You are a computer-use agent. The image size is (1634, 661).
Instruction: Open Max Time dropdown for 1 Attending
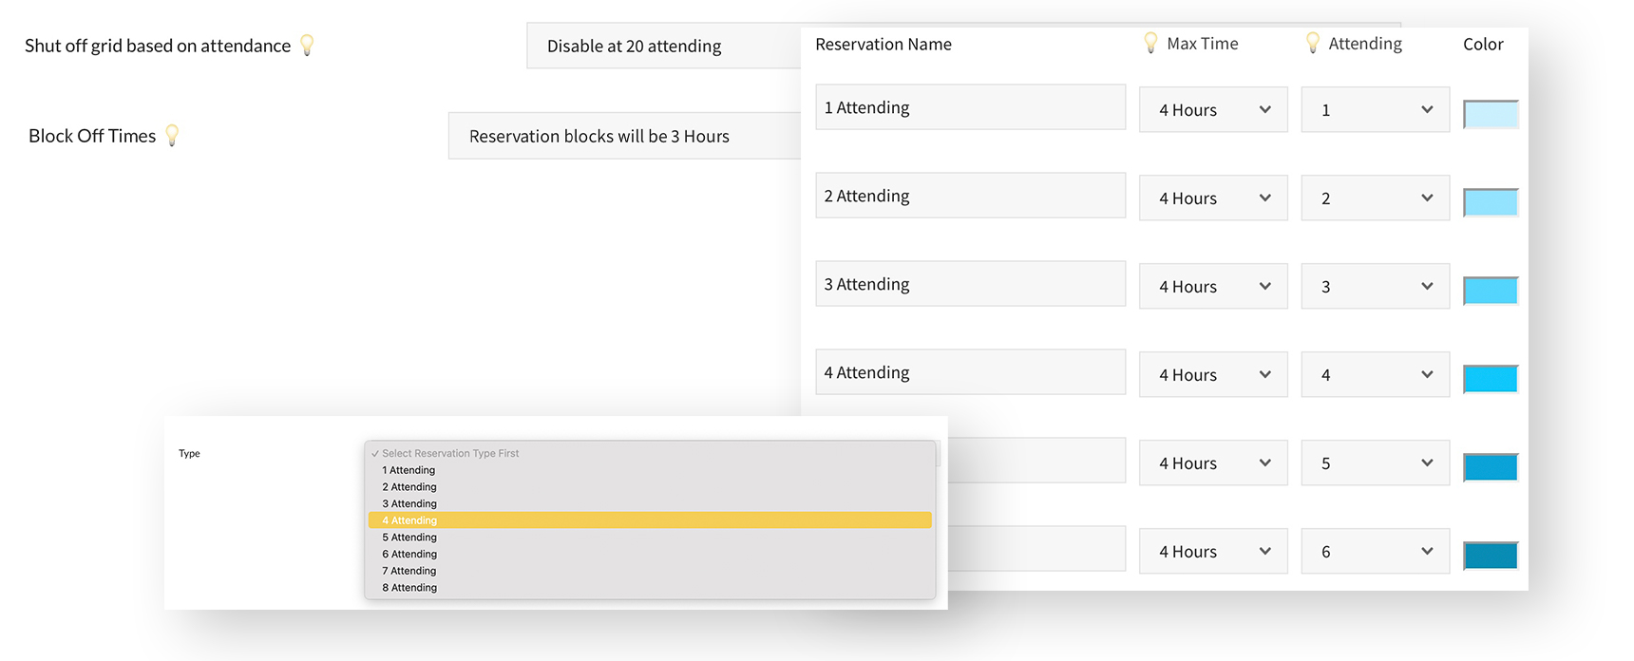point(1213,110)
